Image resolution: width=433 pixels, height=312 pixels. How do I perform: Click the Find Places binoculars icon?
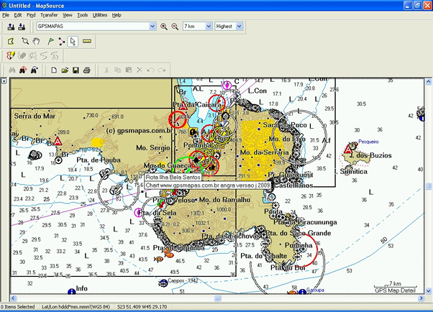point(11,70)
